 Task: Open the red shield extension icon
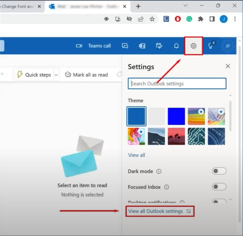coord(178,19)
